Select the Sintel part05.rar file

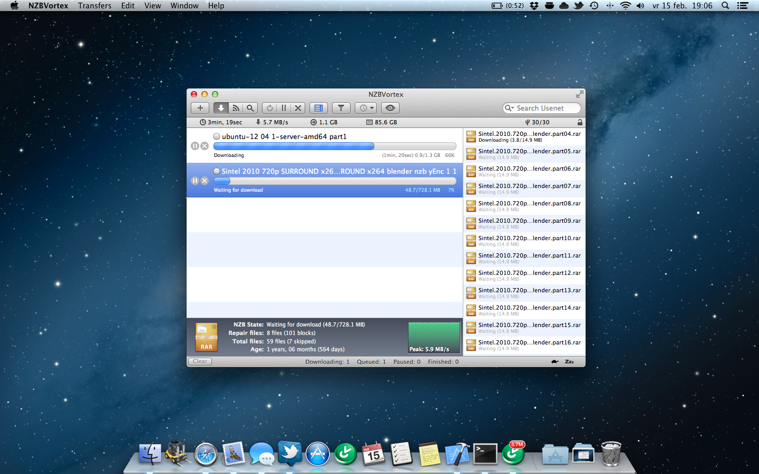524,154
